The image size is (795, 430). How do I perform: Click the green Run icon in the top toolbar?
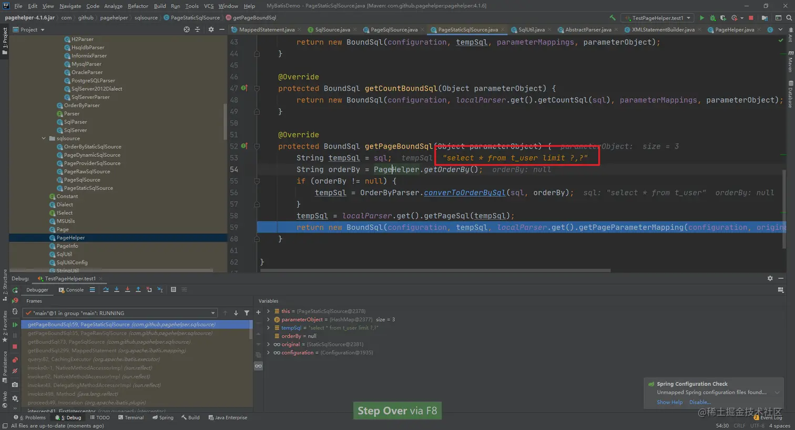click(702, 18)
